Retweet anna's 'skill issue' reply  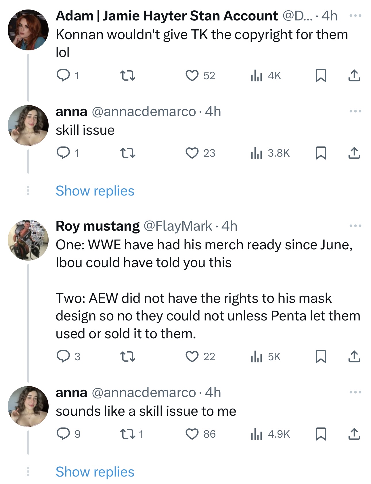(x=127, y=153)
